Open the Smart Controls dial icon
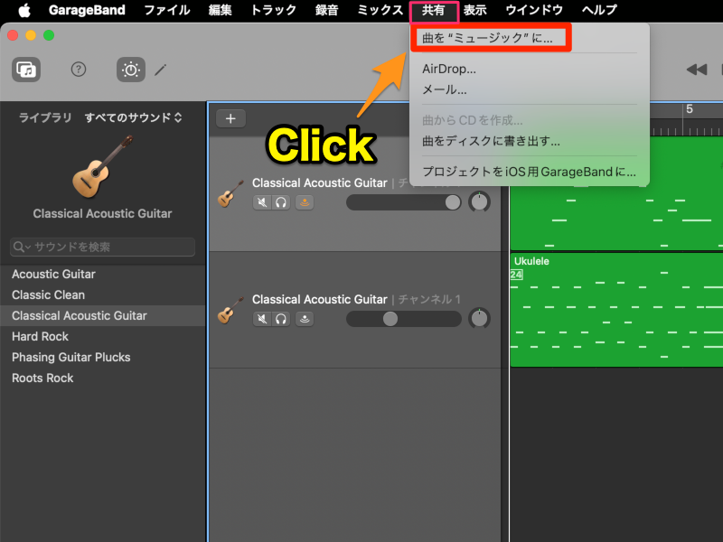Image resolution: width=723 pixels, height=542 pixels. (x=130, y=70)
